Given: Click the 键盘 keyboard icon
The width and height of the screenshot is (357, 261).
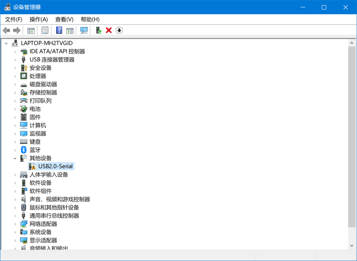Looking at the screenshot, I should (24, 142).
